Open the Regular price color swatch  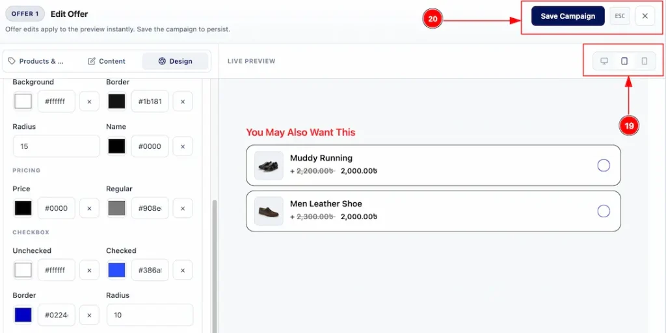pos(116,208)
